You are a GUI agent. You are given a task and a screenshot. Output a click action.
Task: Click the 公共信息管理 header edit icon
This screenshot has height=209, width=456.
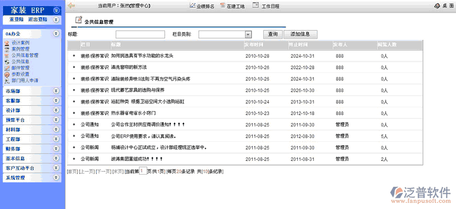coord(79,20)
